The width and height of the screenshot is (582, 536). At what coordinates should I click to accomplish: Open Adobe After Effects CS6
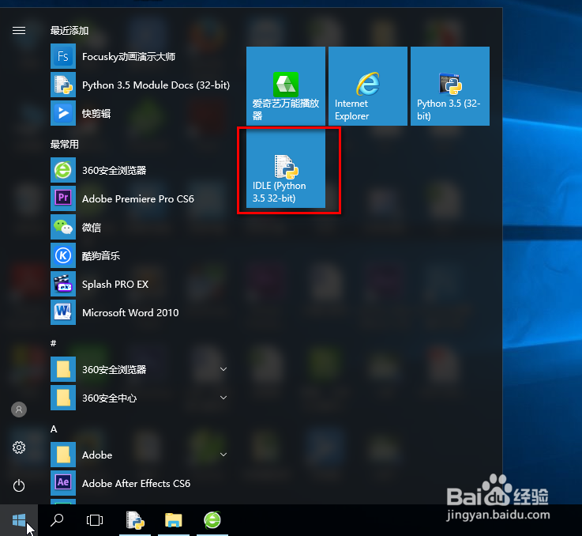(141, 483)
